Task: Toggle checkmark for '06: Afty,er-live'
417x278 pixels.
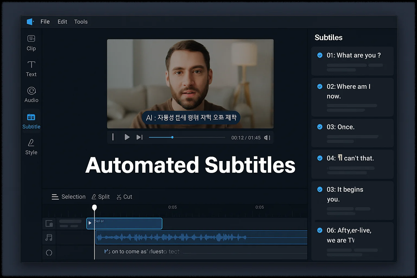Action: (320, 230)
